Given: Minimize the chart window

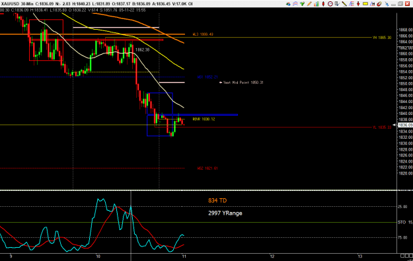Looking at the screenshot, I should (x=394, y=5).
